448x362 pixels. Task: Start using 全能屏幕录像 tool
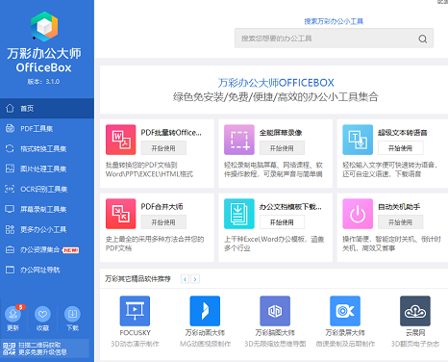[x=282, y=148]
